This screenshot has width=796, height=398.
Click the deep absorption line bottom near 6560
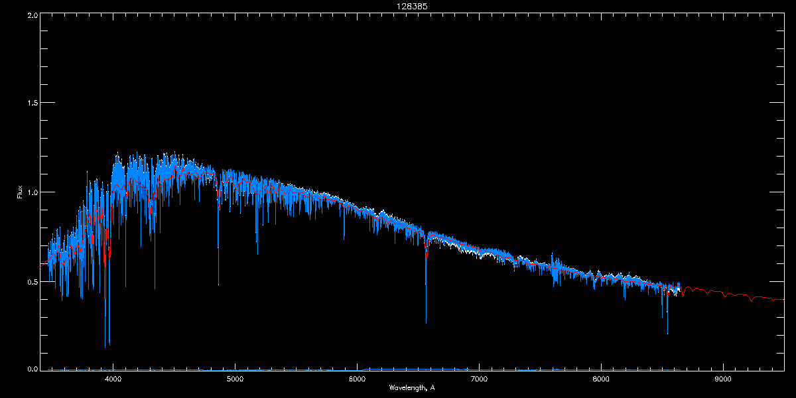426,322
